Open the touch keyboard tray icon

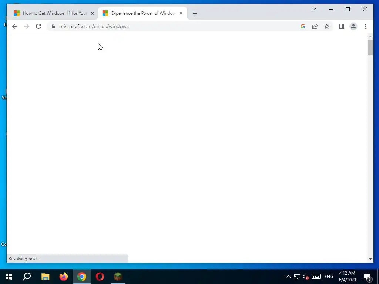pyautogui.click(x=316, y=277)
